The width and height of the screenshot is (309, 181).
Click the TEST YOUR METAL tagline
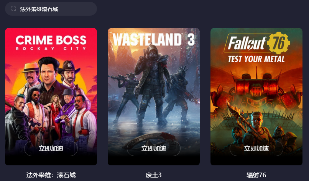pyautogui.click(x=256, y=59)
